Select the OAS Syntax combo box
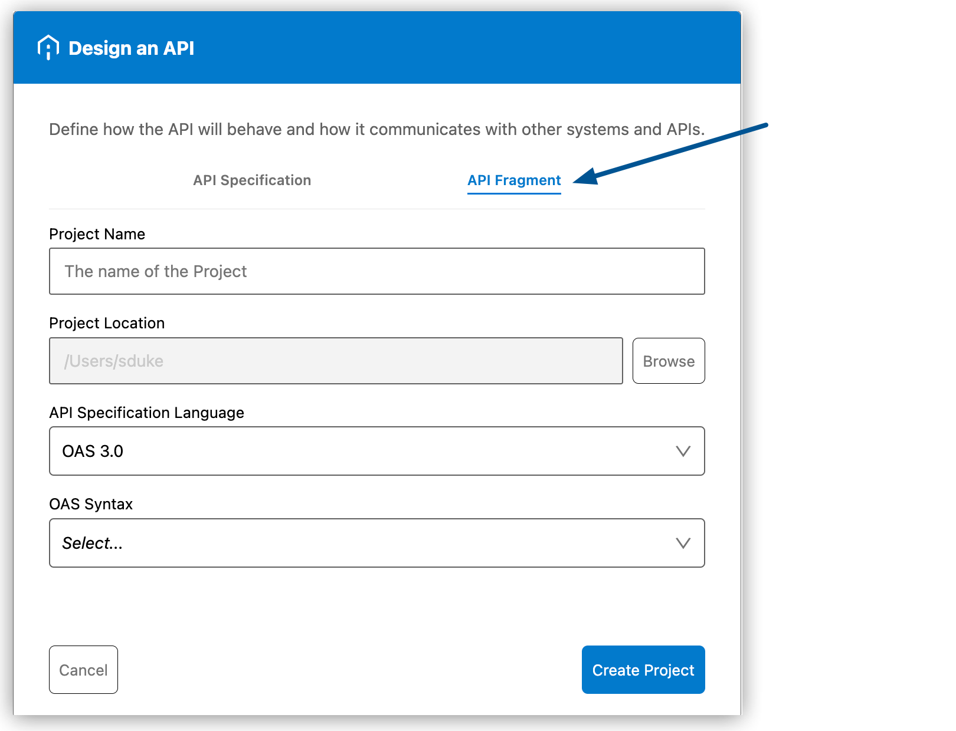Image resolution: width=956 pixels, height=731 pixels. click(377, 543)
